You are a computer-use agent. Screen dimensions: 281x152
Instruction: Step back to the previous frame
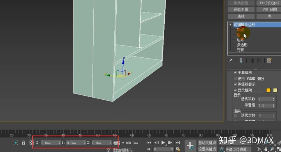pyautogui.click(x=157, y=143)
